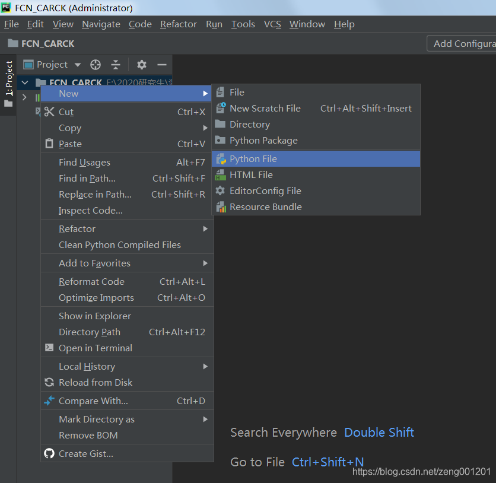Expand the Copy submenu arrow
The image size is (496, 483).
coord(205,128)
